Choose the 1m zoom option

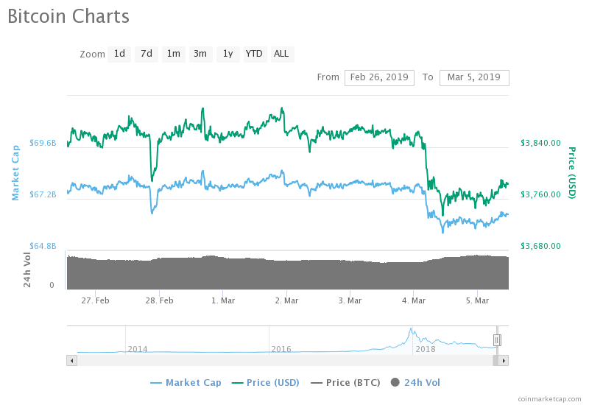(x=173, y=54)
